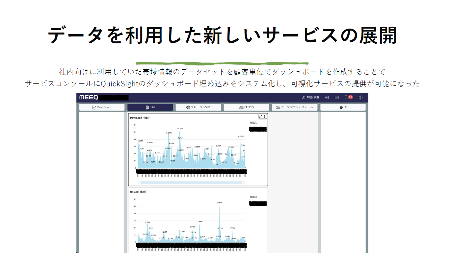Viewport: 450px width, 253px height.
Task: Open the settings gear in MEEQ header
Action: 327,97
